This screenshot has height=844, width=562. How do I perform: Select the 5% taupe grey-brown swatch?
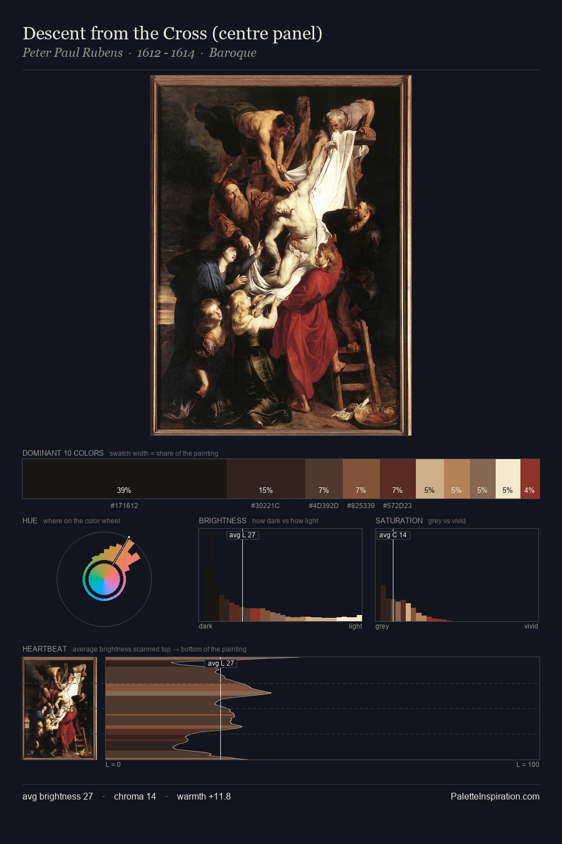[x=483, y=479]
